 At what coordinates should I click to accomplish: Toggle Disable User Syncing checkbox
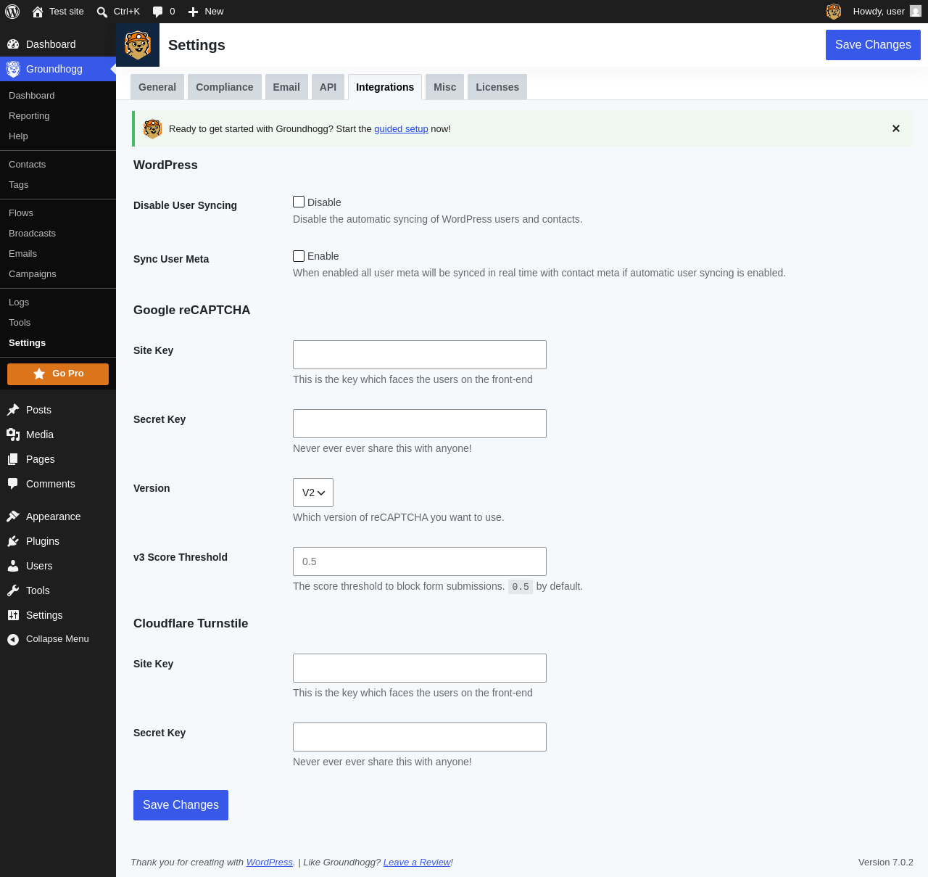click(x=299, y=202)
